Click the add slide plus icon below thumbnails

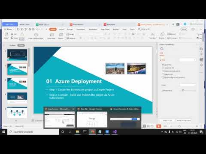coord(16,121)
